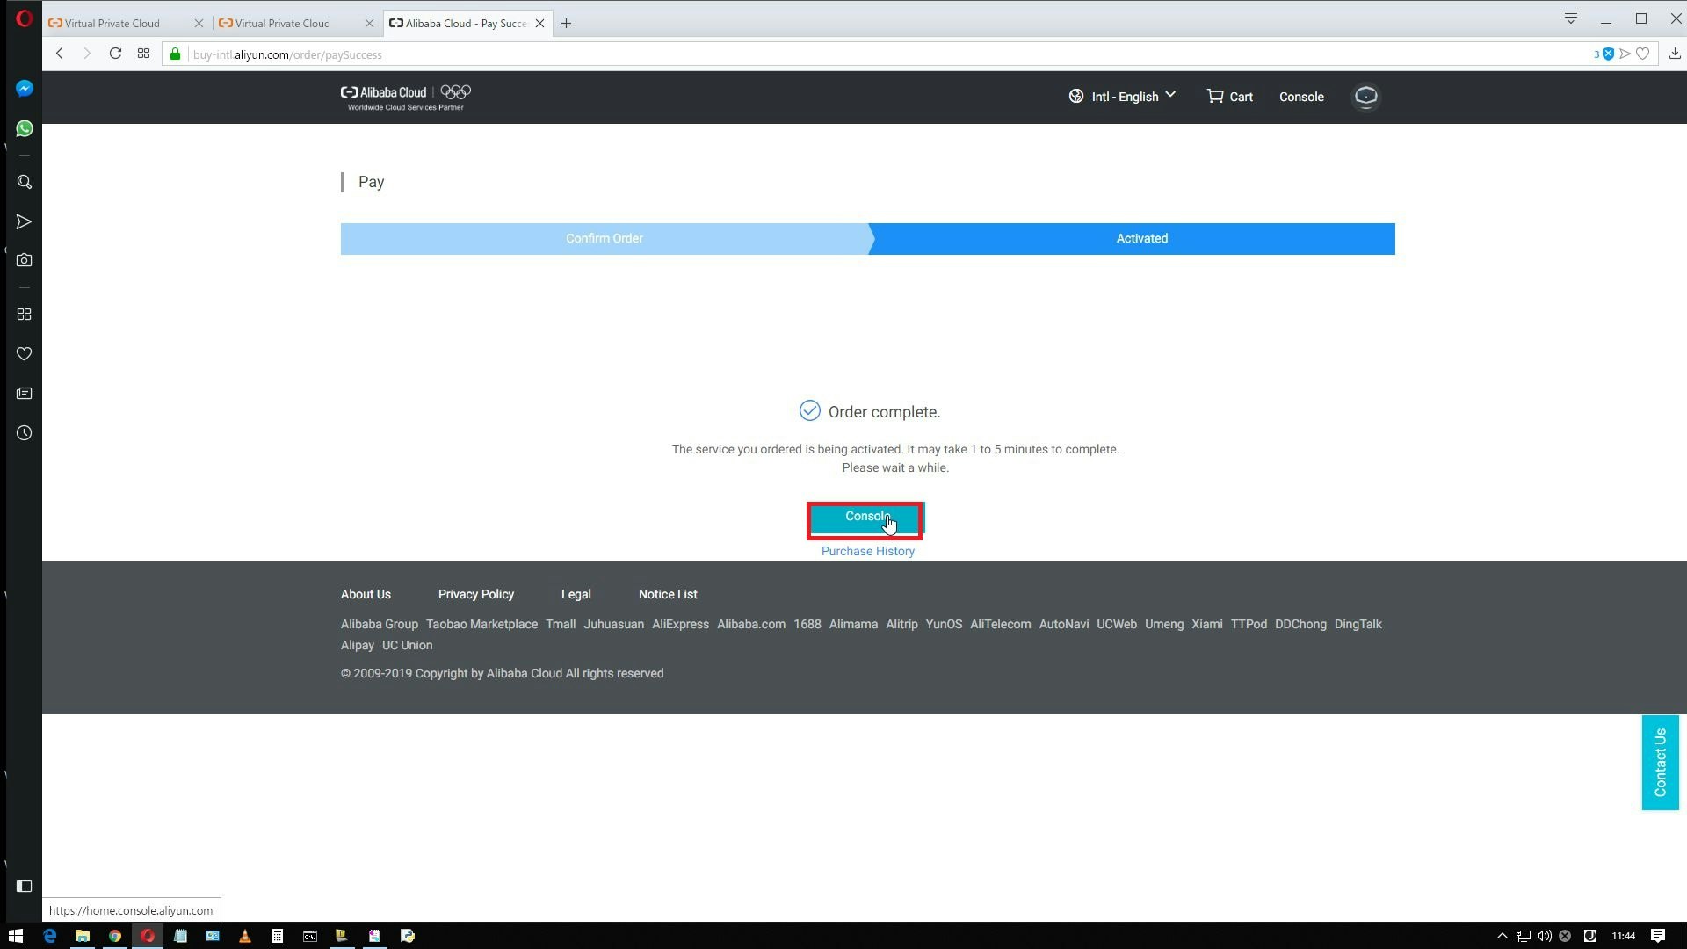Viewport: 1687px width, 949px height.
Task: Open bookmarks heart in sidebar
Action: pyautogui.click(x=25, y=354)
